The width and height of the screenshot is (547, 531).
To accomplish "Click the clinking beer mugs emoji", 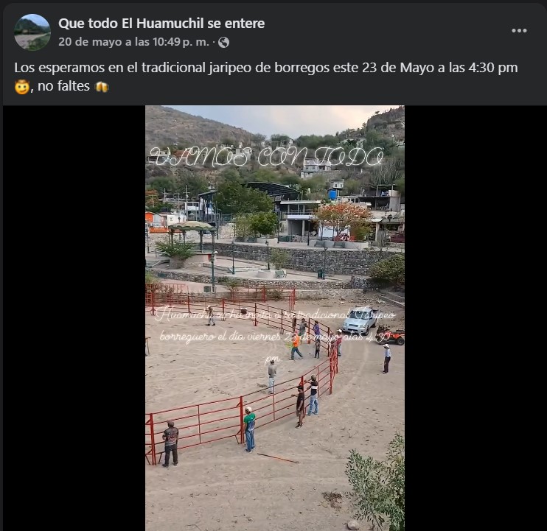I will 102,86.
